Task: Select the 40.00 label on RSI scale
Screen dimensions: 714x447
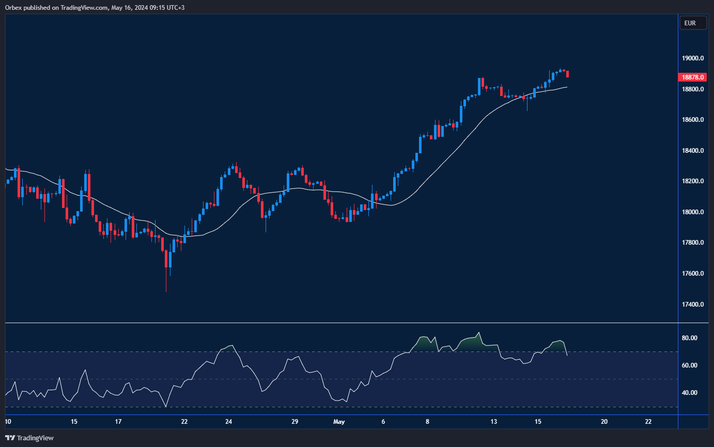Action: [689, 393]
